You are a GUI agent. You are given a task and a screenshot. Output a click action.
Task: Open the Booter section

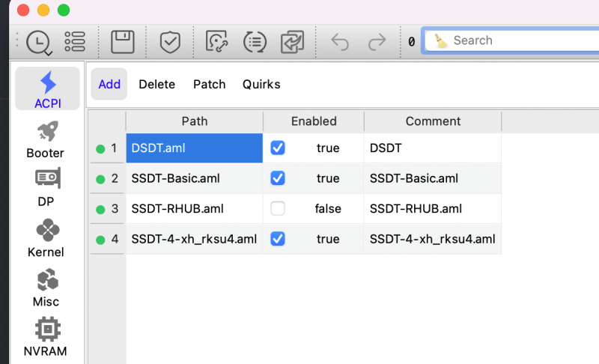46,139
